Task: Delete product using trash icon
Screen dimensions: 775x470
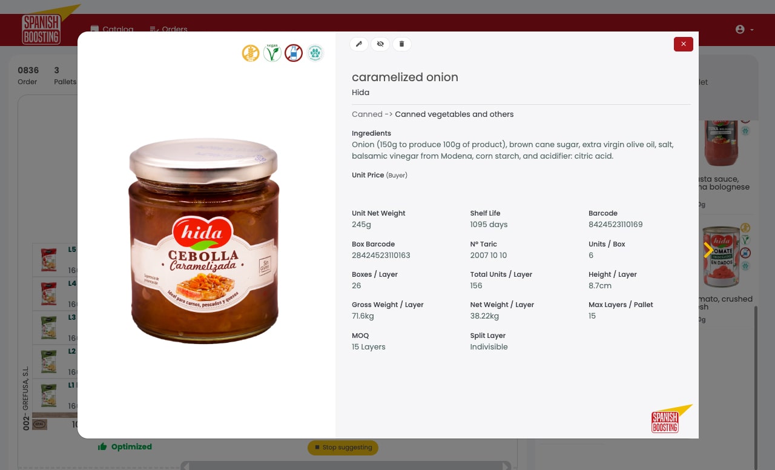Action: (x=401, y=44)
